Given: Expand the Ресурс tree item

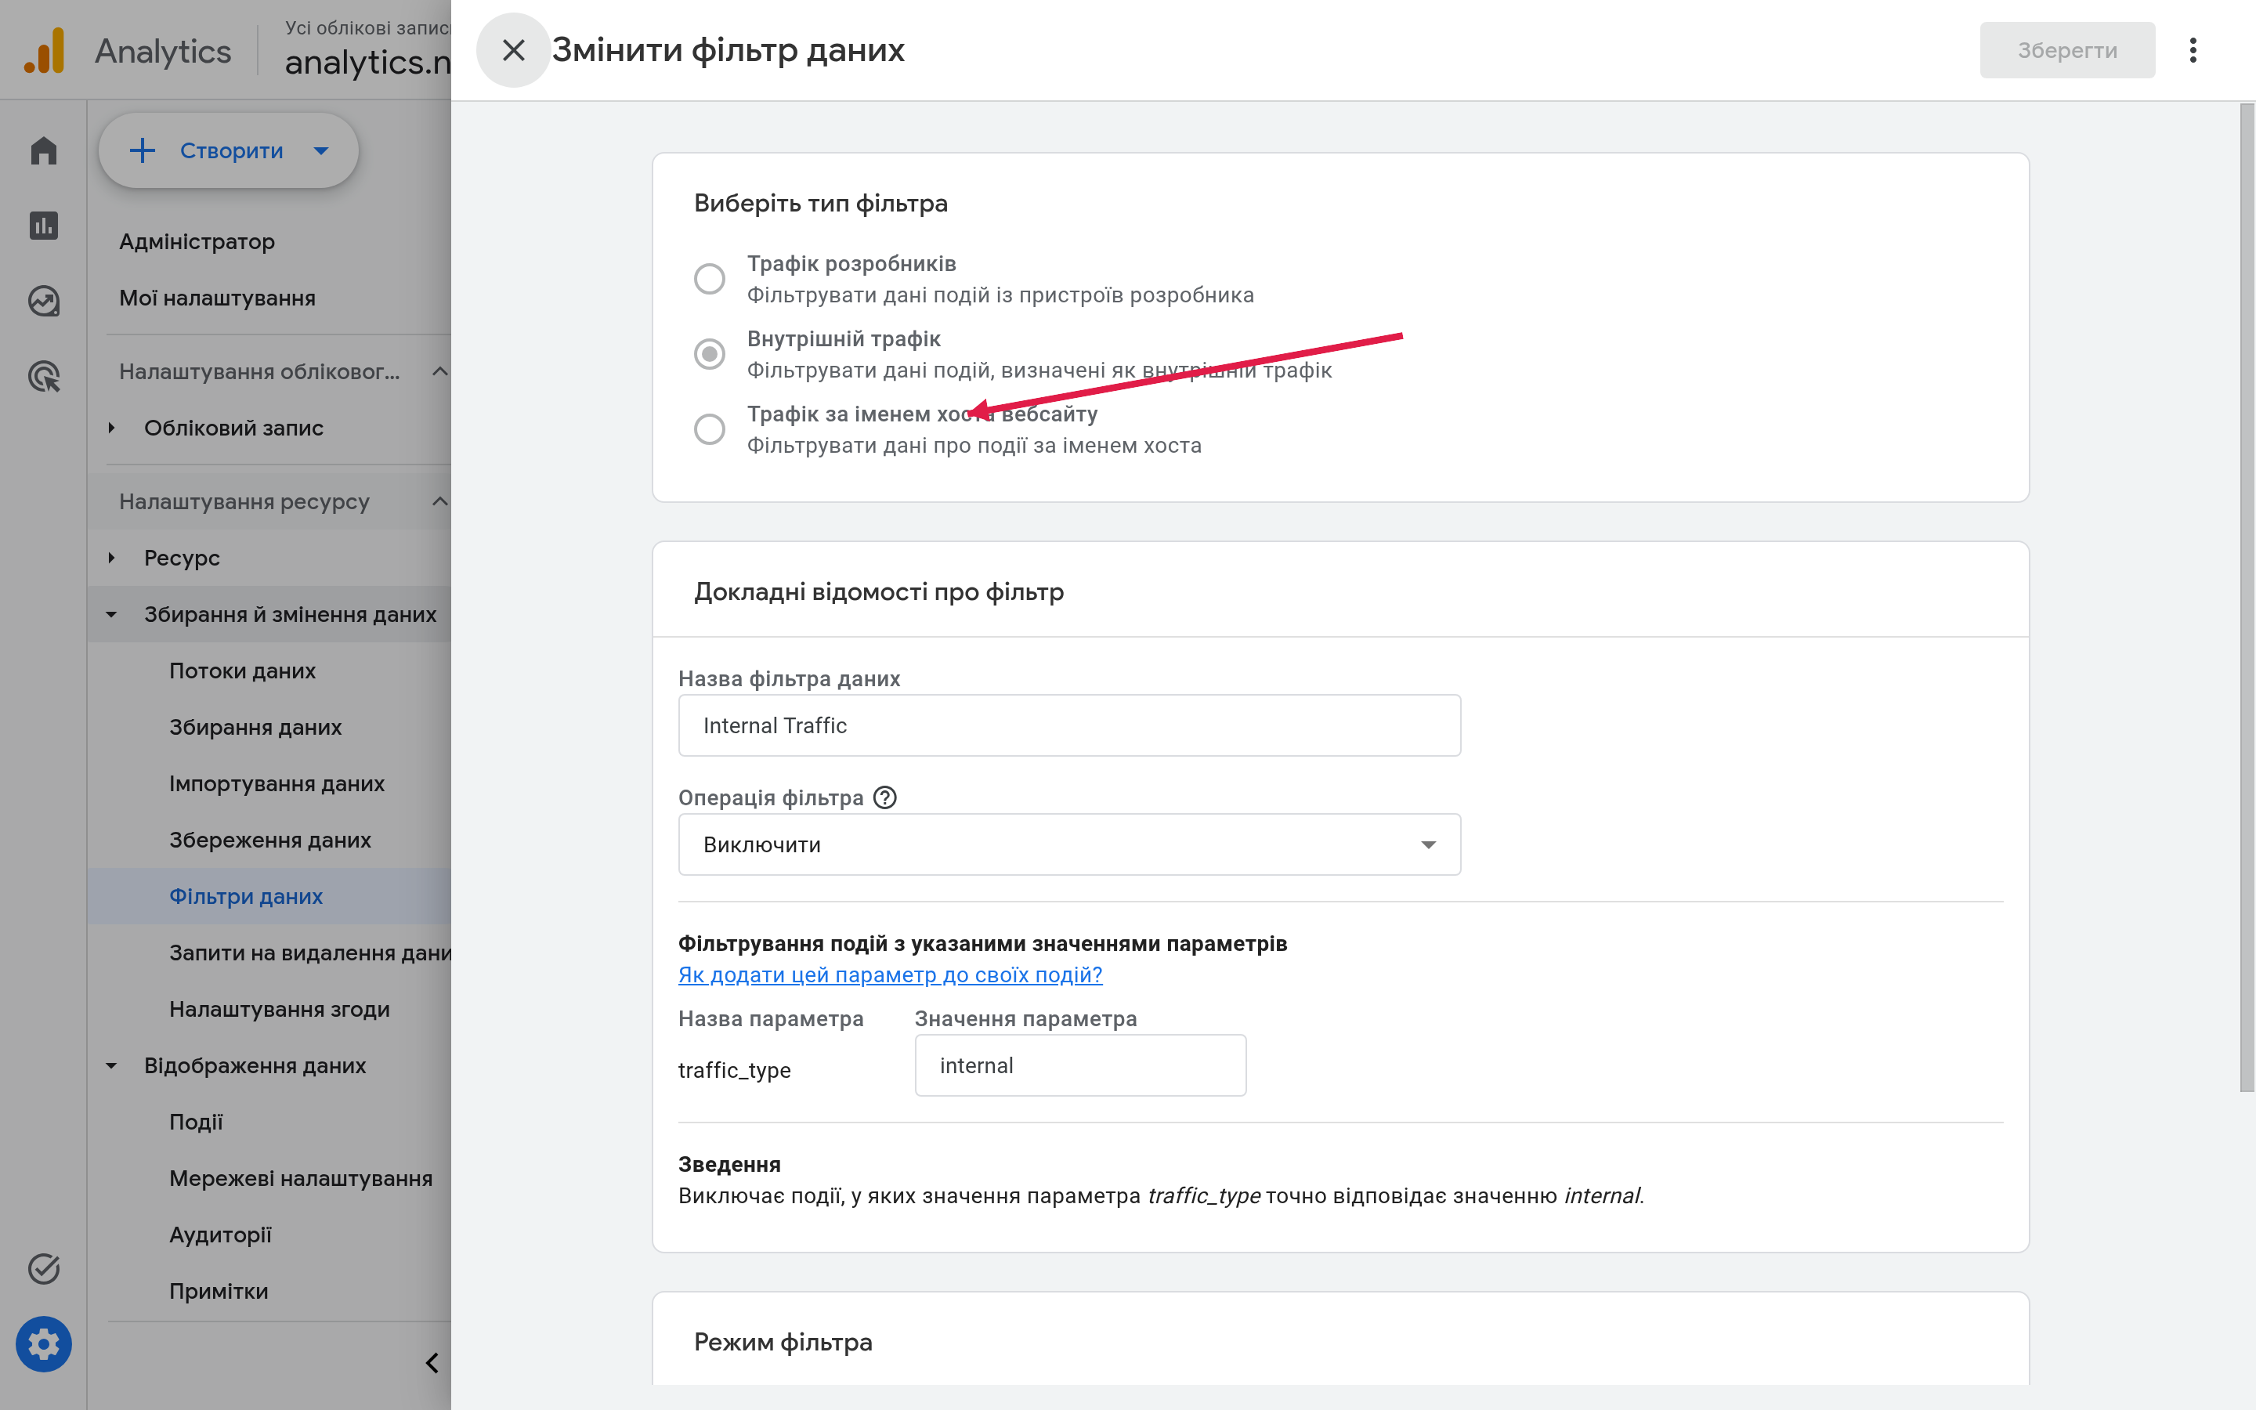Looking at the screenshot, I should 112,558.
